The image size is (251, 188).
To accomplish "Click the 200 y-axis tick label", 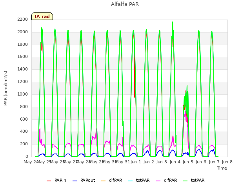I will (24, 144).
